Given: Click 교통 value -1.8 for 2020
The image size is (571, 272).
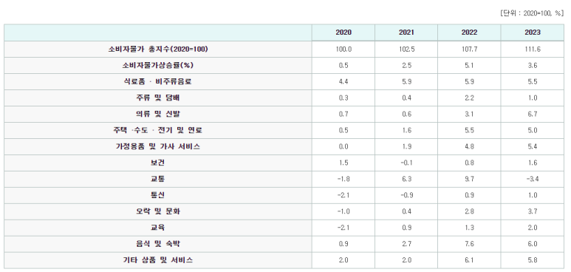Looking at the screenshot, I should click(x=343, y=179).
